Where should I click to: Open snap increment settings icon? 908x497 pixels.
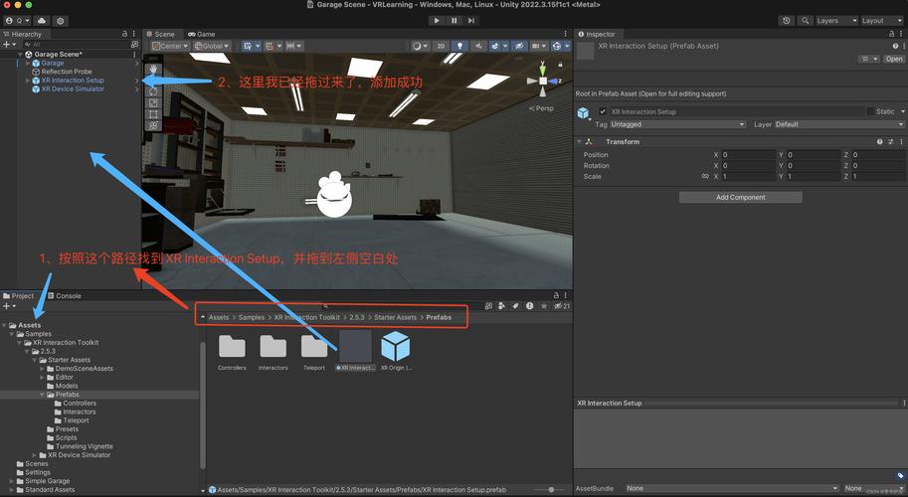[x=293, y=46]
